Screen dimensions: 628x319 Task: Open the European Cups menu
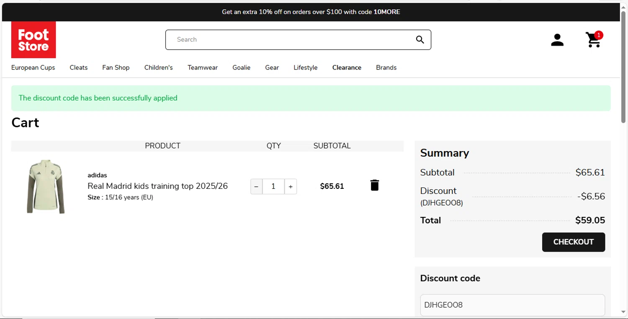[x=33, y=67]
